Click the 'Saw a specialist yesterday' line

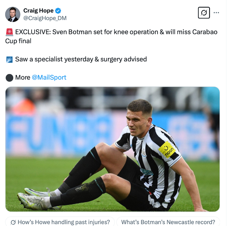[81, 59]
